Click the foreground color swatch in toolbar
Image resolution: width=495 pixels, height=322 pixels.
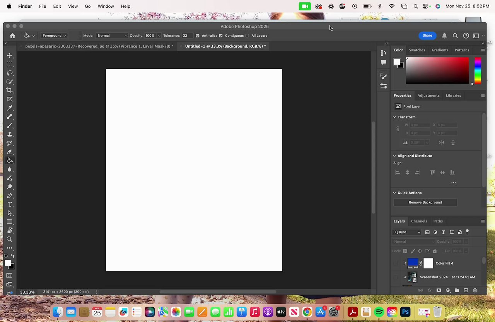pyautogui.click(x=7, y=264)
